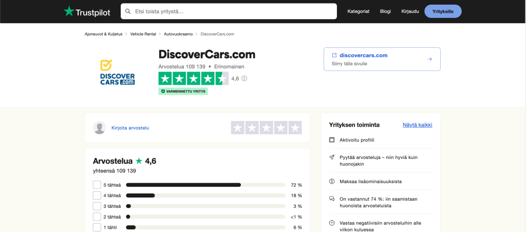This screenshot has height=232, width=526.
Task: Tick the 4 tähteä filter checkbox
Action: click(x=97, y=195)
